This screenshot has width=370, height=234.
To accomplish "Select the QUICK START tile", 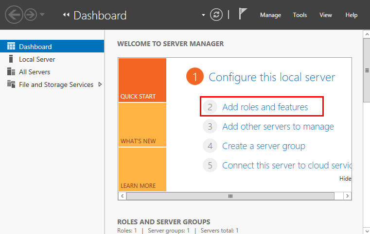I will pos(142,80).
